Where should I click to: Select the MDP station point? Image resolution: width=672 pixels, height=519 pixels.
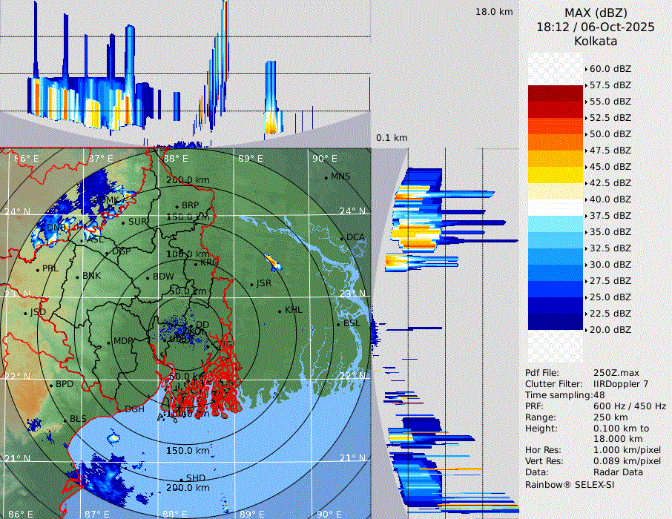109,342
